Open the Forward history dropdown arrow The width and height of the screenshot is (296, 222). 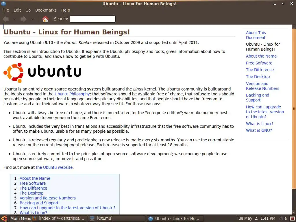click(x=32, y=19)
